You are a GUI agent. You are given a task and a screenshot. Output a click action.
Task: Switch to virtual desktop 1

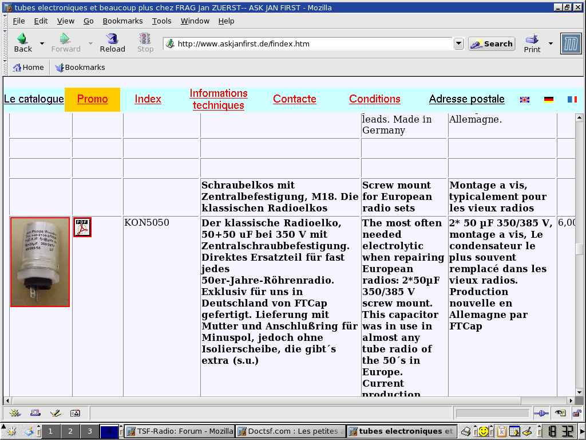pos(50,431)
